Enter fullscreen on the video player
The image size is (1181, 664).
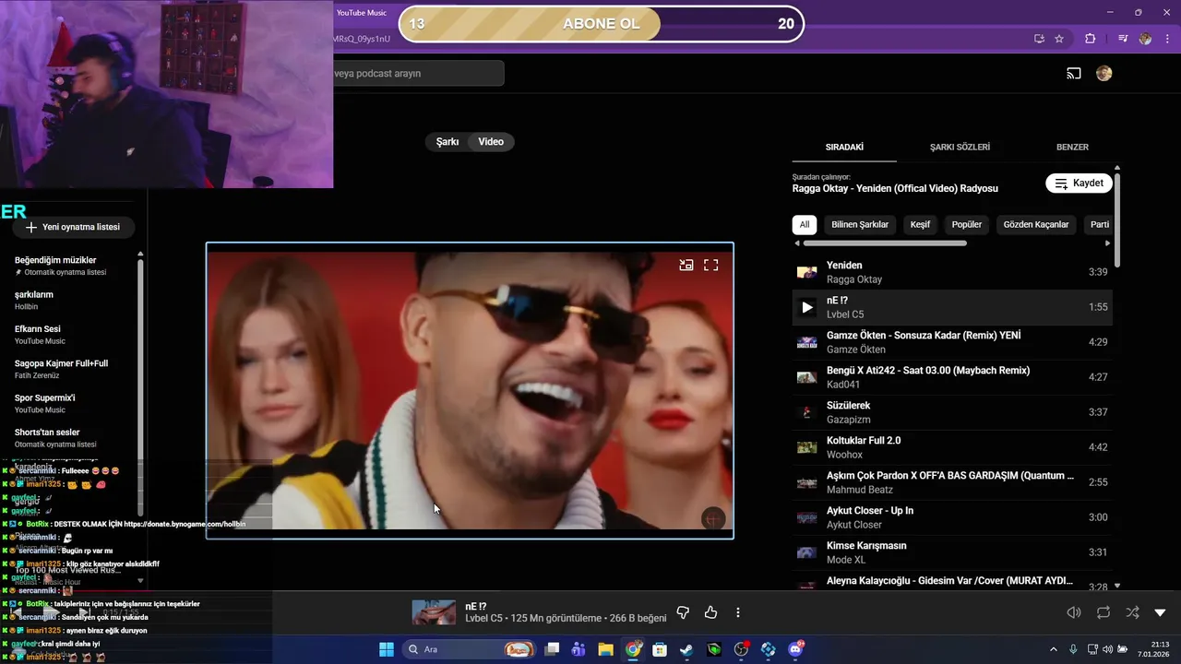coord(711,265)
